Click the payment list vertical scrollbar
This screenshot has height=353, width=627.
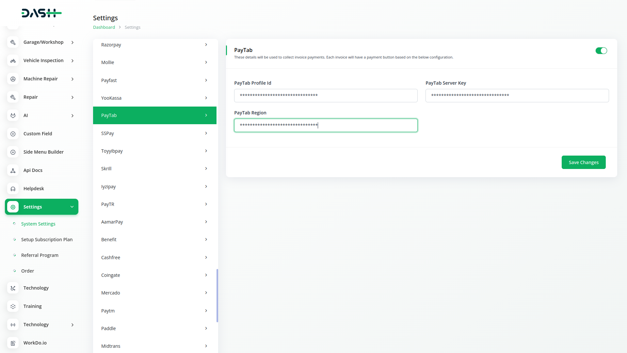coord(217,295)
